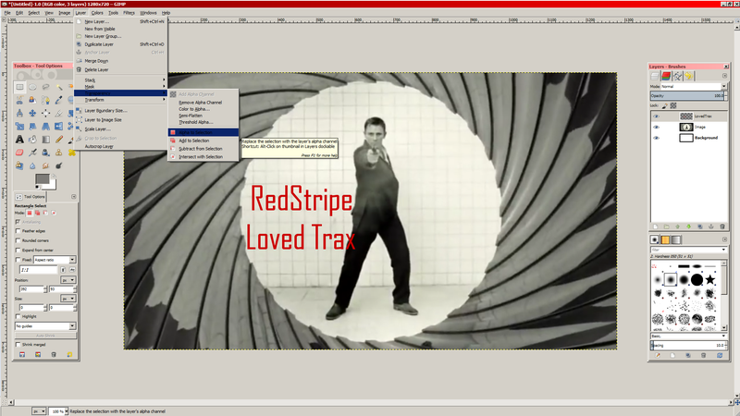The image size is (740, 416).
Task: Select the Free Select lasso tool
Action: click(45, 87)
